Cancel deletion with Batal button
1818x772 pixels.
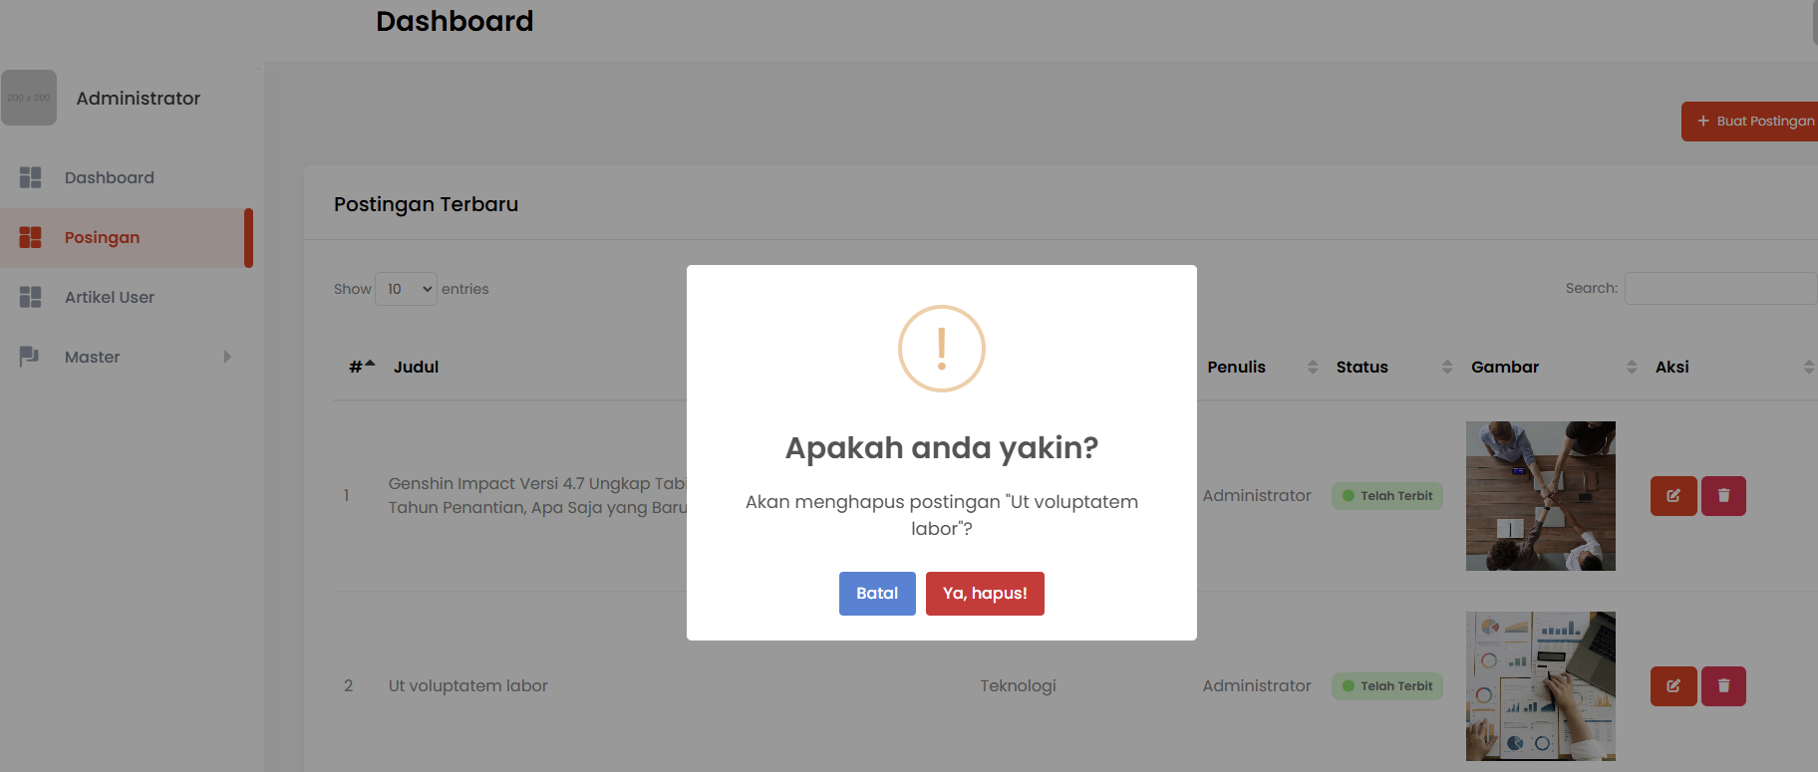point(877,594)
